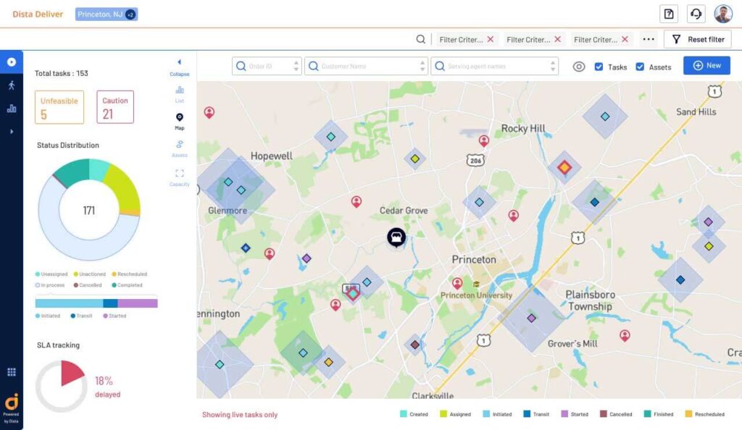
Task: Disable the Assets checkbox
Action: [640, 66]
